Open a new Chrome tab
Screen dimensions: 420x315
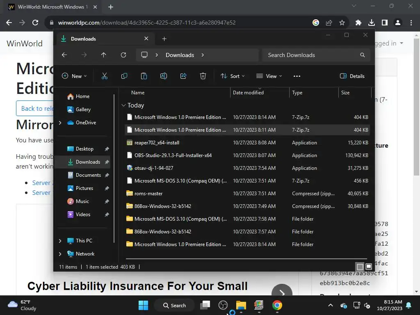[111, 7]
